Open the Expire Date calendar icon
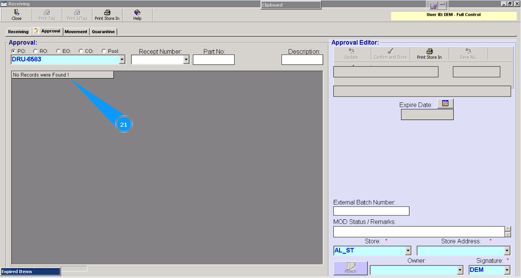This screenshot has width=521, height=278. click(445, 103)
